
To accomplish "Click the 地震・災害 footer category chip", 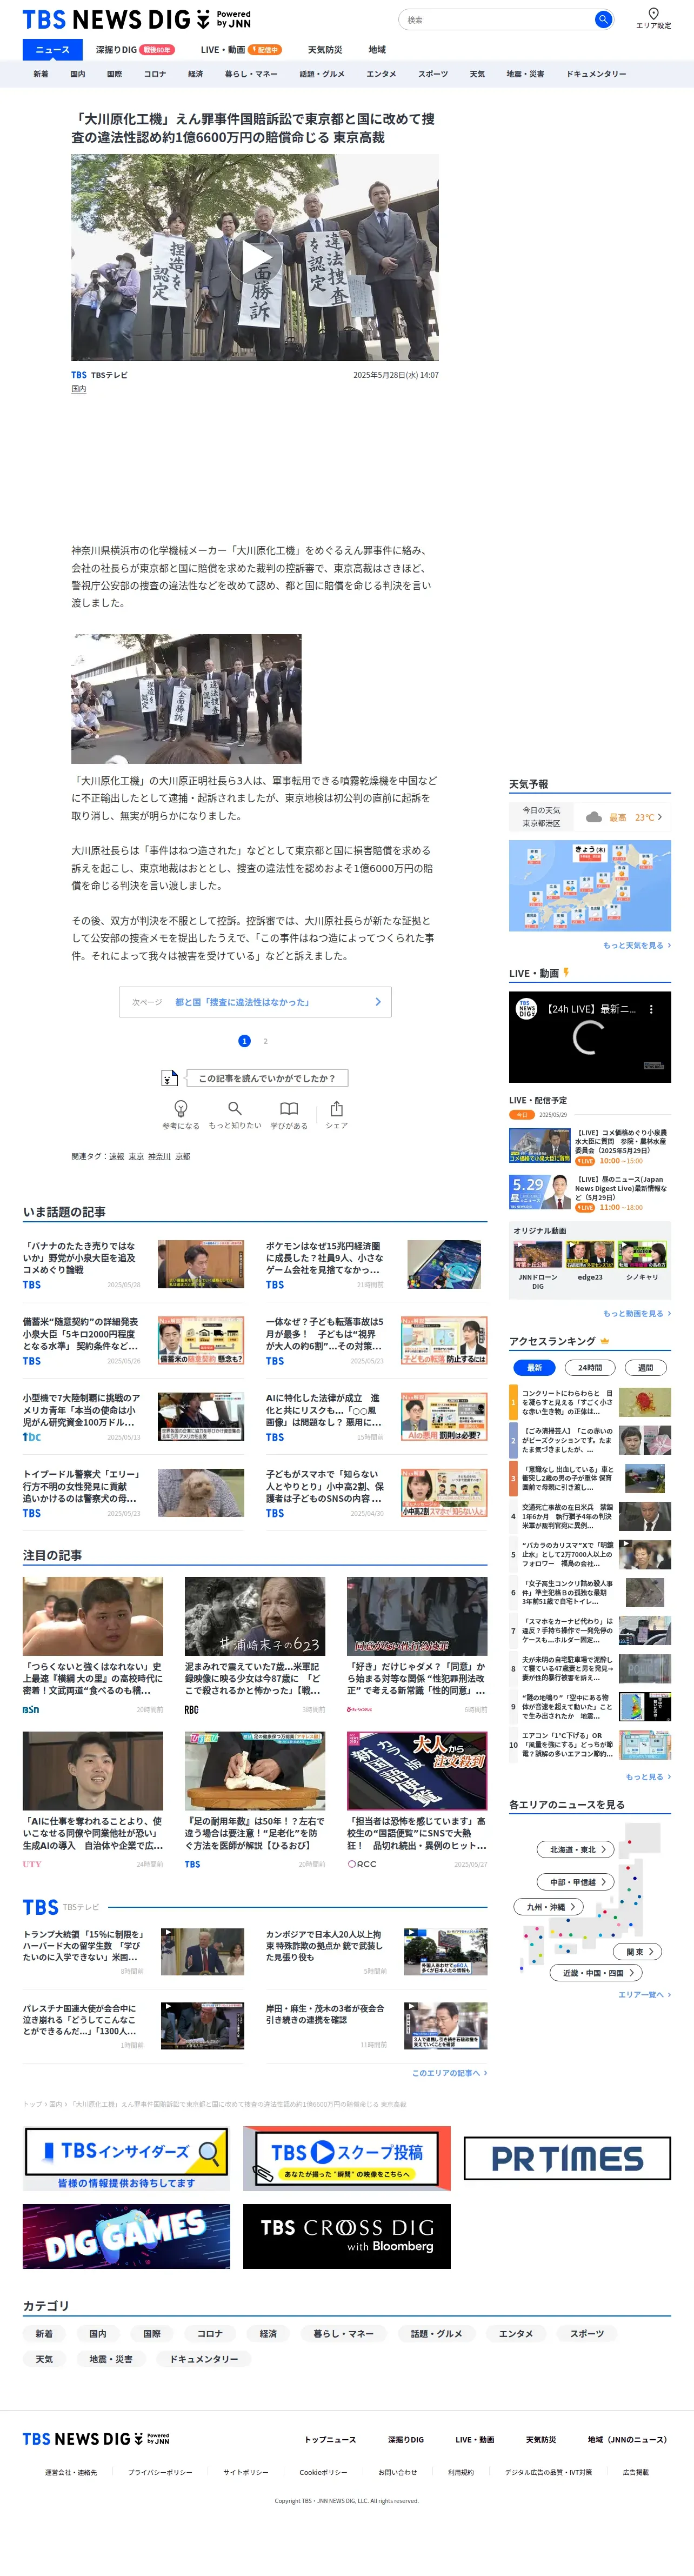I will (x=111, y=2359).
